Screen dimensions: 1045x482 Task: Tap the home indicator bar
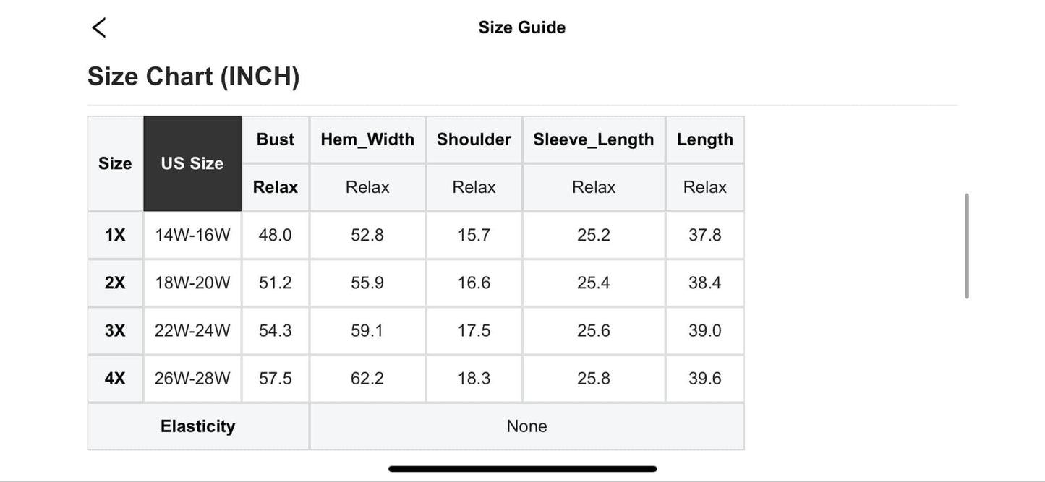[x=522, y=469]
